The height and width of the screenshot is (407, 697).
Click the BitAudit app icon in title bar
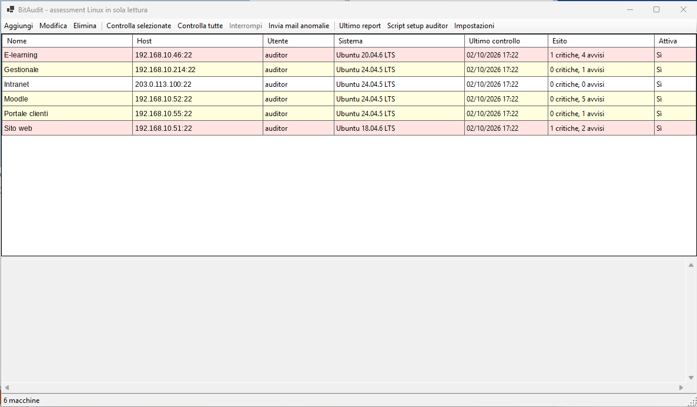10,9
